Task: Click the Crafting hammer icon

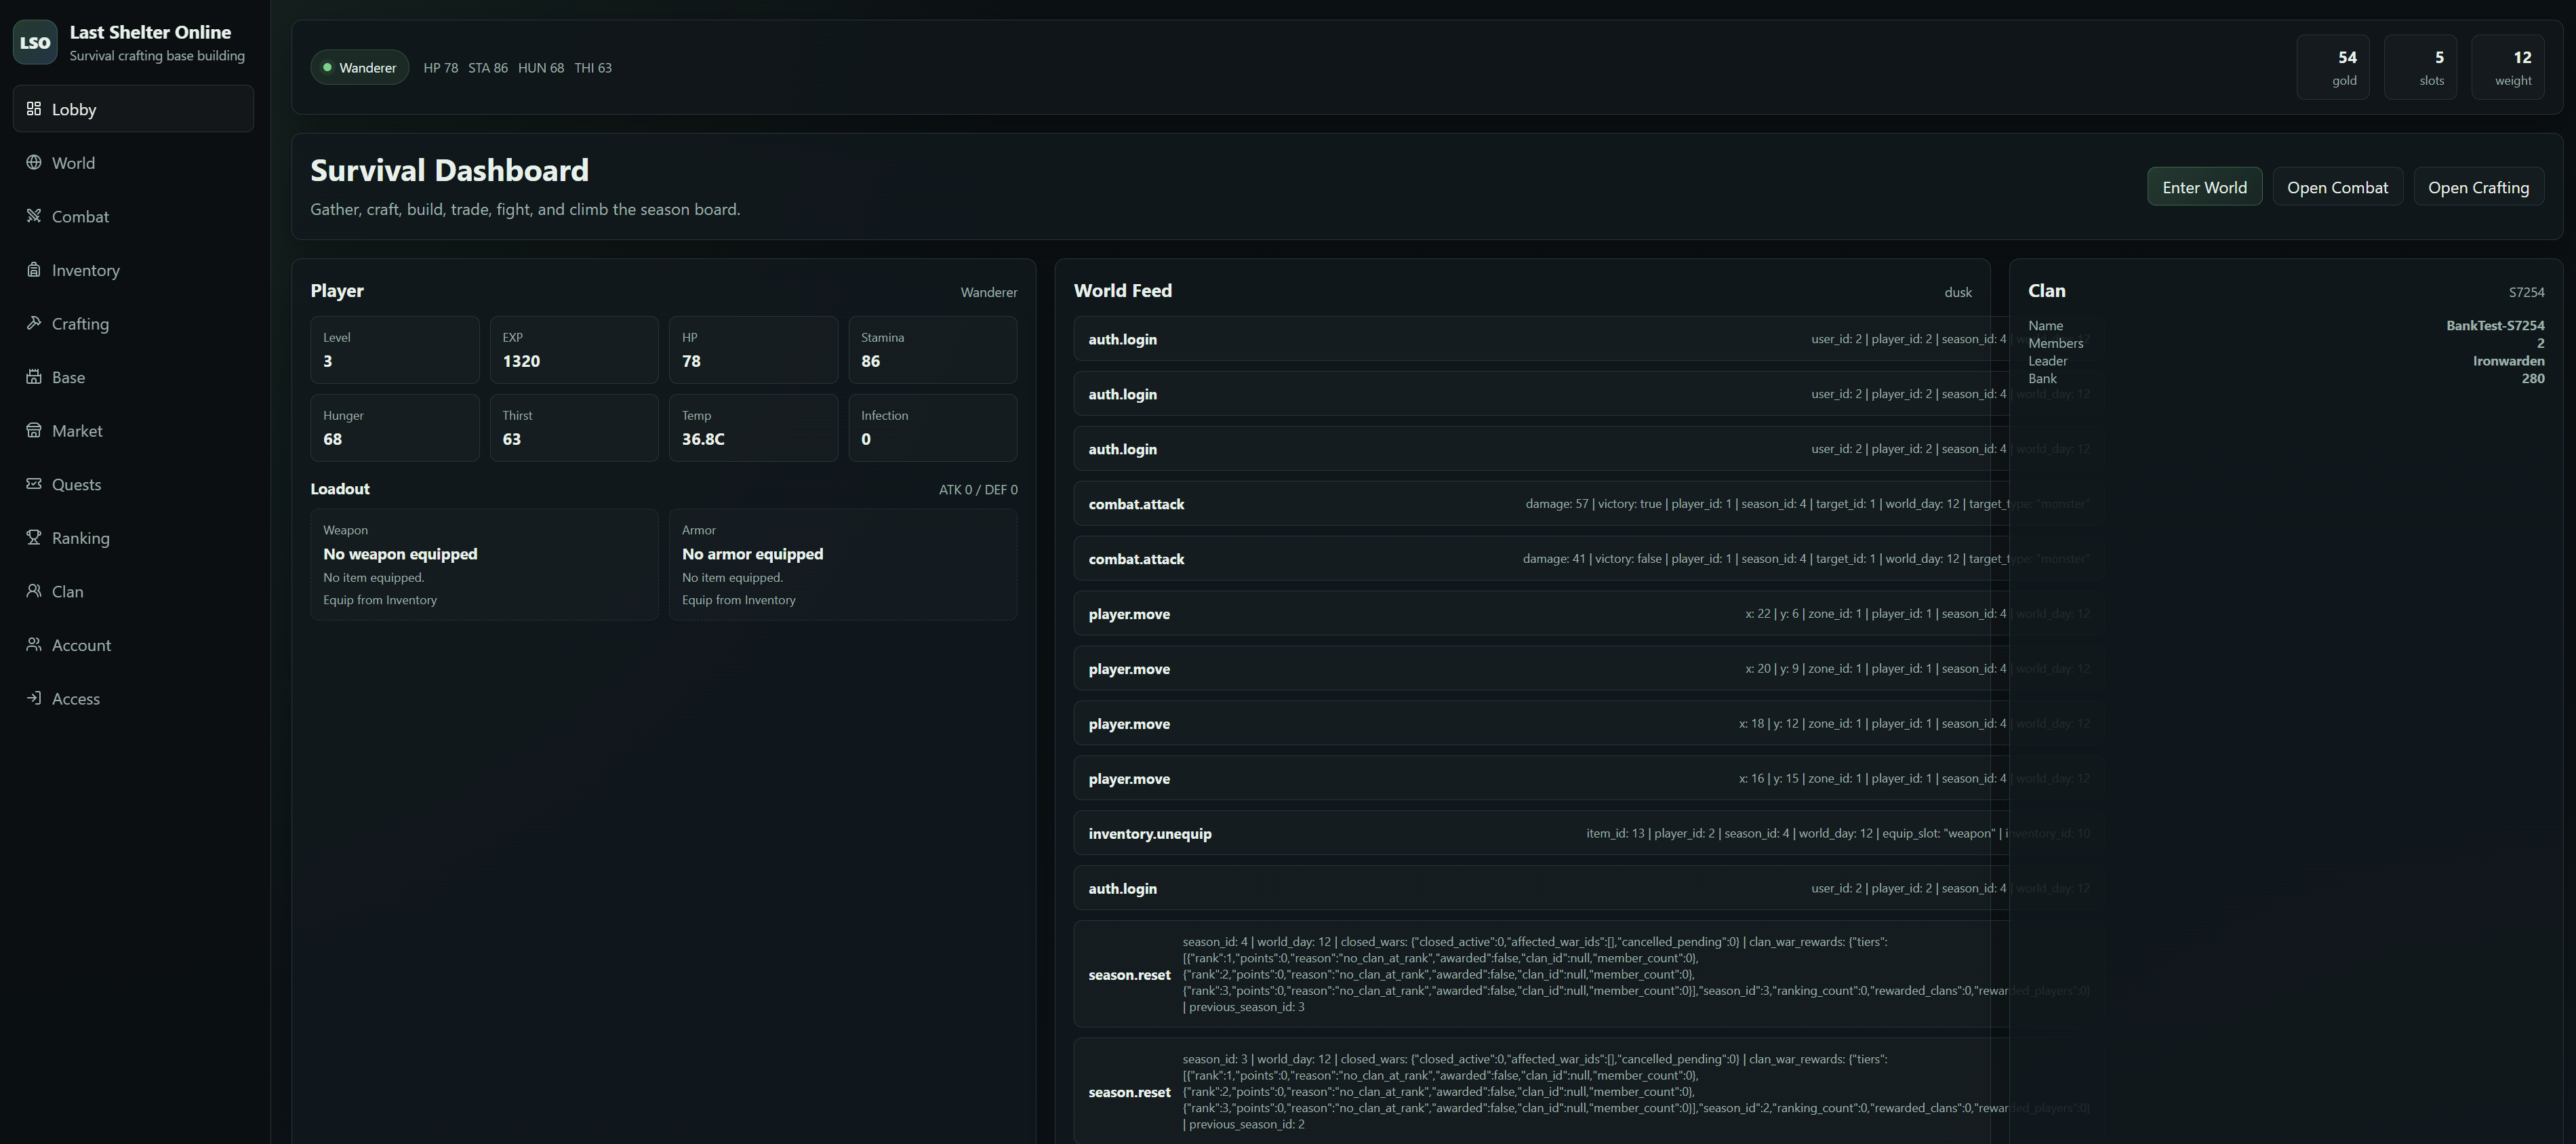Action: tap(34, 323)
